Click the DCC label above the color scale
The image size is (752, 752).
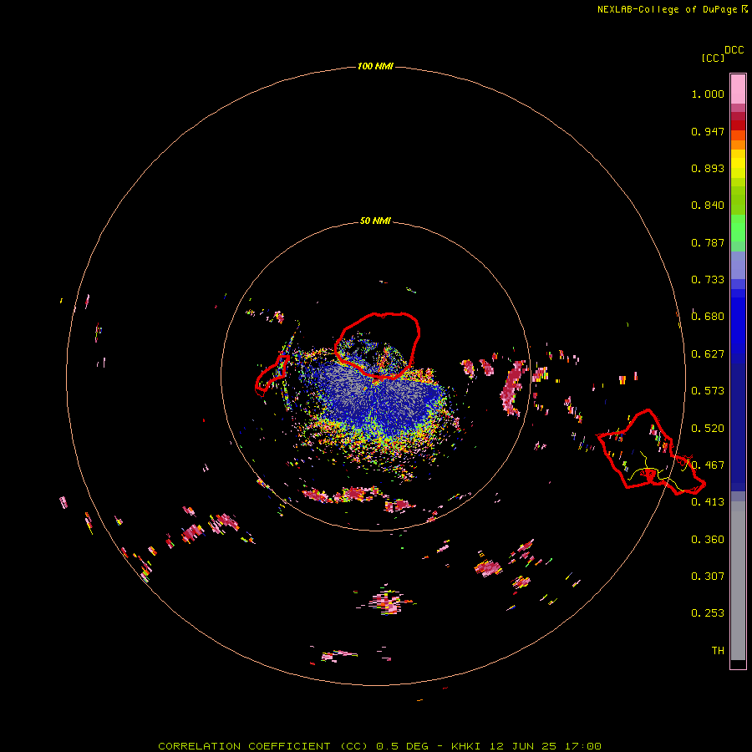coord(734,50)
